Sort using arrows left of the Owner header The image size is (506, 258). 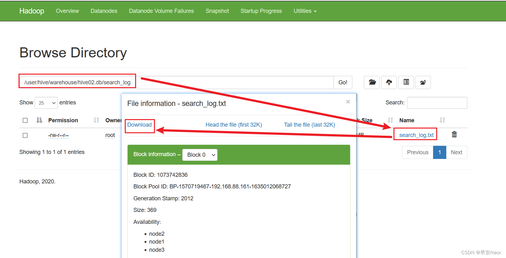(96, 120)
